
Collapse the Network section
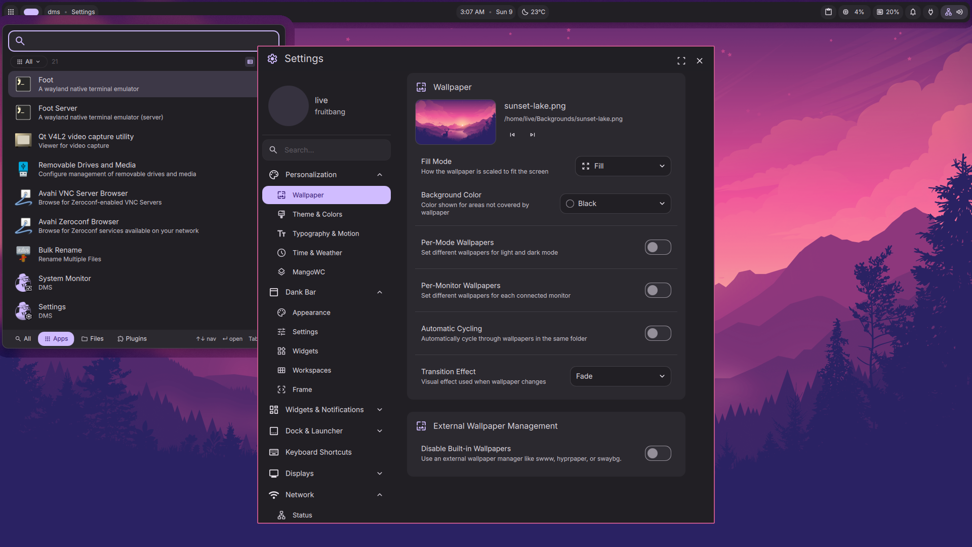coord(327,495)
